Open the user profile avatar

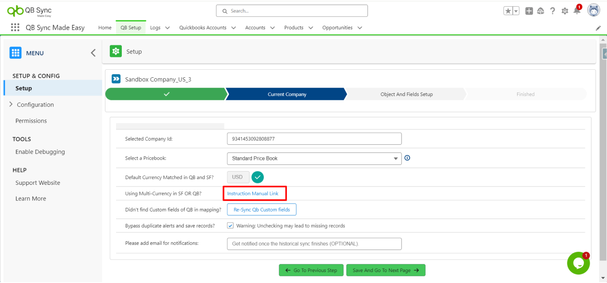click(594, 10)
